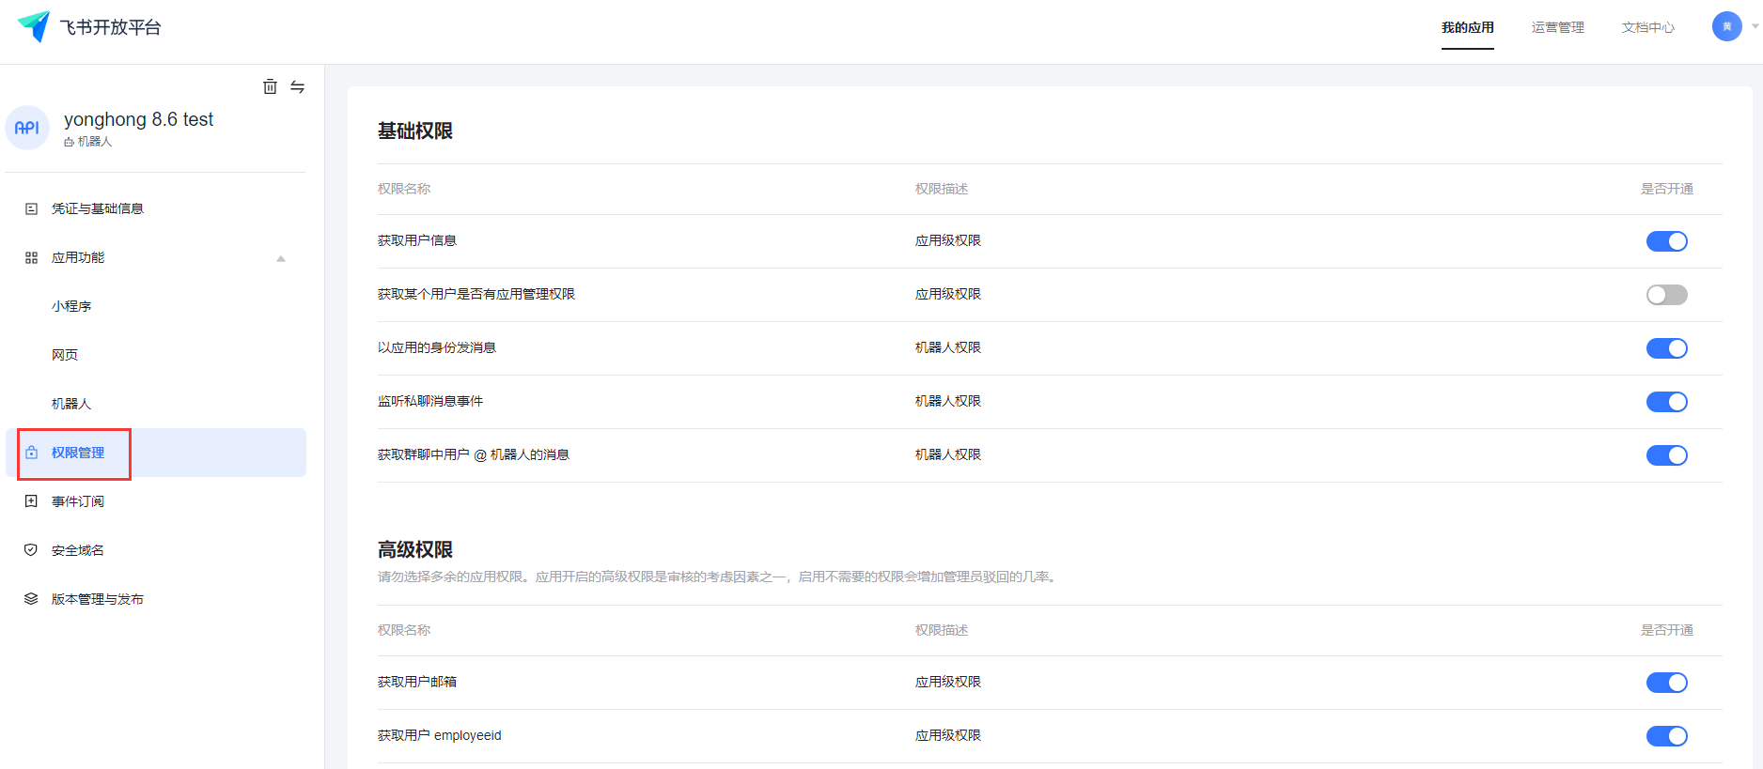Turn off 获取用户邮箱 permission switch
Viewport: 1763px width, 769px height.
pos(1666,683)
